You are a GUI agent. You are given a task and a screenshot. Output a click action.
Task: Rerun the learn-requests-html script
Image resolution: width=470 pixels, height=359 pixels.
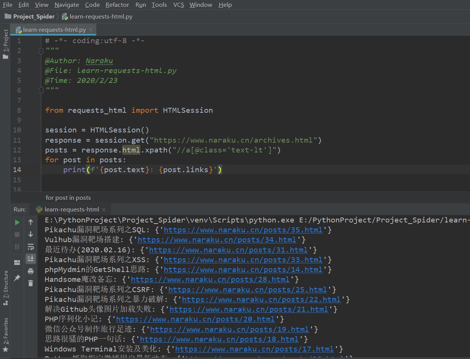17,222
